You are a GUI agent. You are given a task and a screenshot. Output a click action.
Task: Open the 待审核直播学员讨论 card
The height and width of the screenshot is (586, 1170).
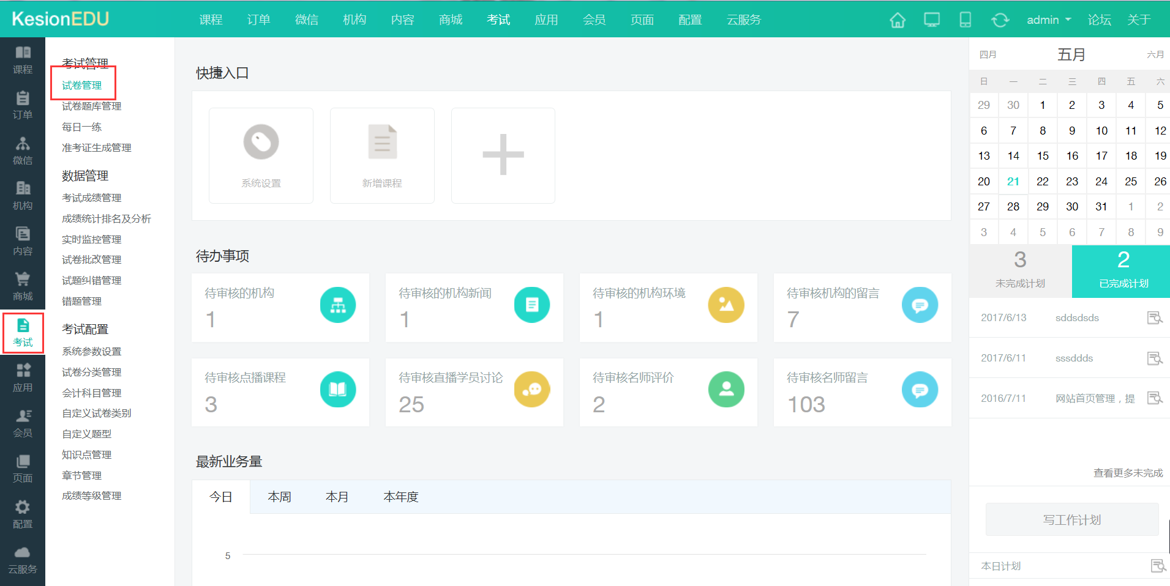[x=474, y=391]
